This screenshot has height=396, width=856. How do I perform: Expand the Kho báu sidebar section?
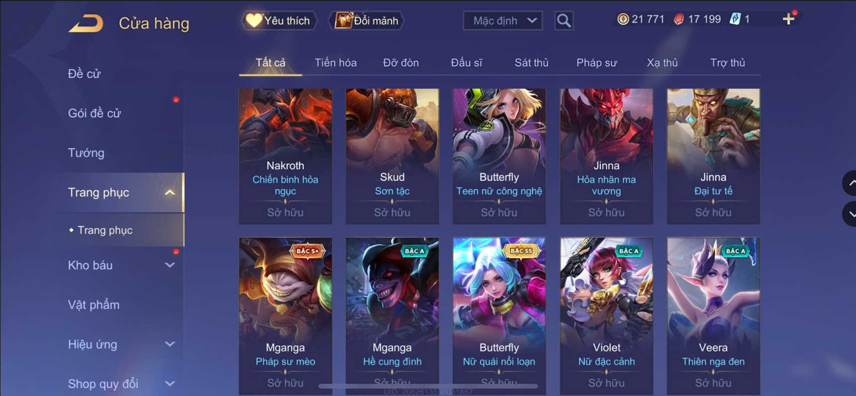170,265
